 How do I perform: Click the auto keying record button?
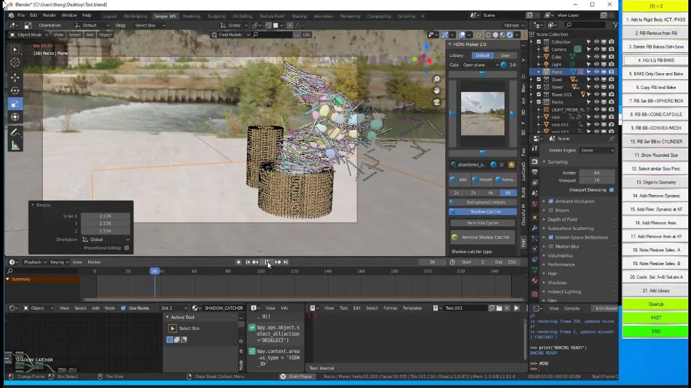coord(239,262)
